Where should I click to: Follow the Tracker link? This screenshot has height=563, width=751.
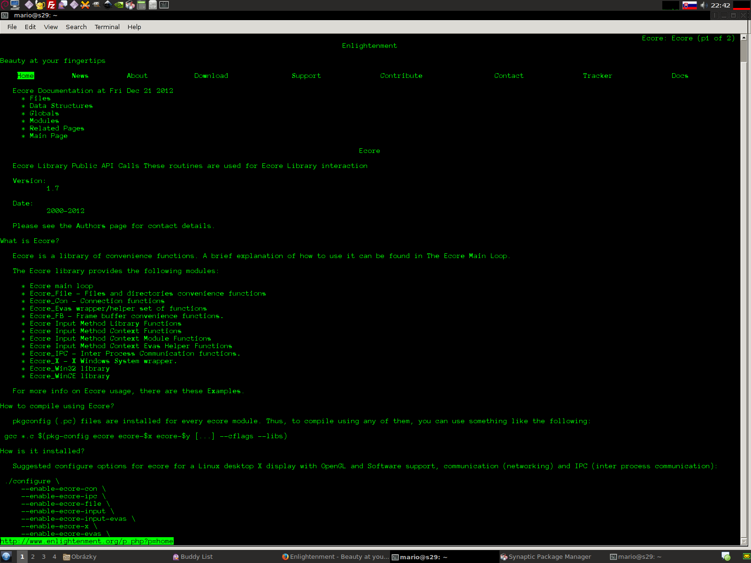598,76
